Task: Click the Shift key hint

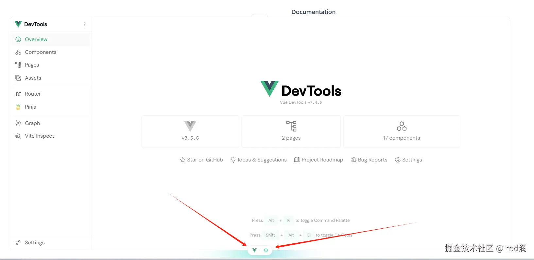Action: click(270, 235)
